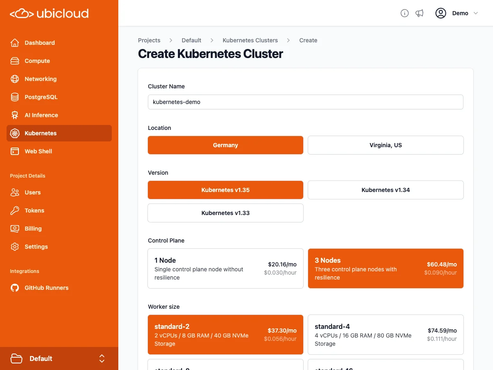
Task: Pick standard-2 worker size
Action: coord(226,335)
